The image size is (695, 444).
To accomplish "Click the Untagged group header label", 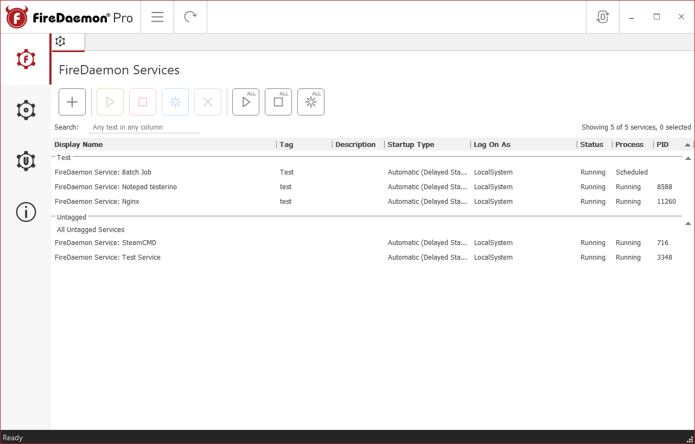I will 72,217.
